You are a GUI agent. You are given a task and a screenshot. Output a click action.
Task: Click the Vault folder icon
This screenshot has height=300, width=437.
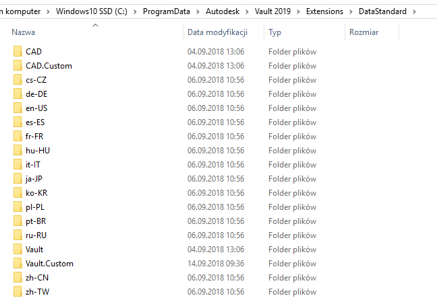coord(18,250)
